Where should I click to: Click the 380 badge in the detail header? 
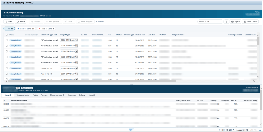[18, 88]
